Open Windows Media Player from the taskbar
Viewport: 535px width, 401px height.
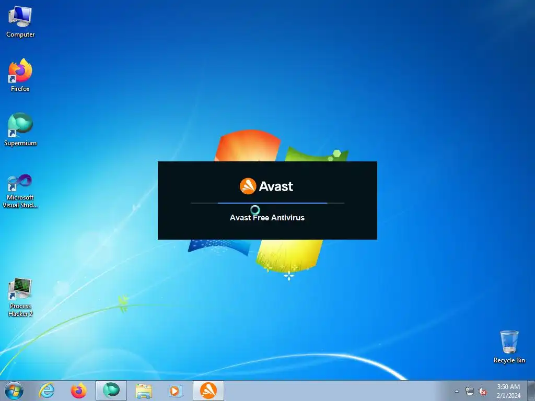[x=176, y=391]
